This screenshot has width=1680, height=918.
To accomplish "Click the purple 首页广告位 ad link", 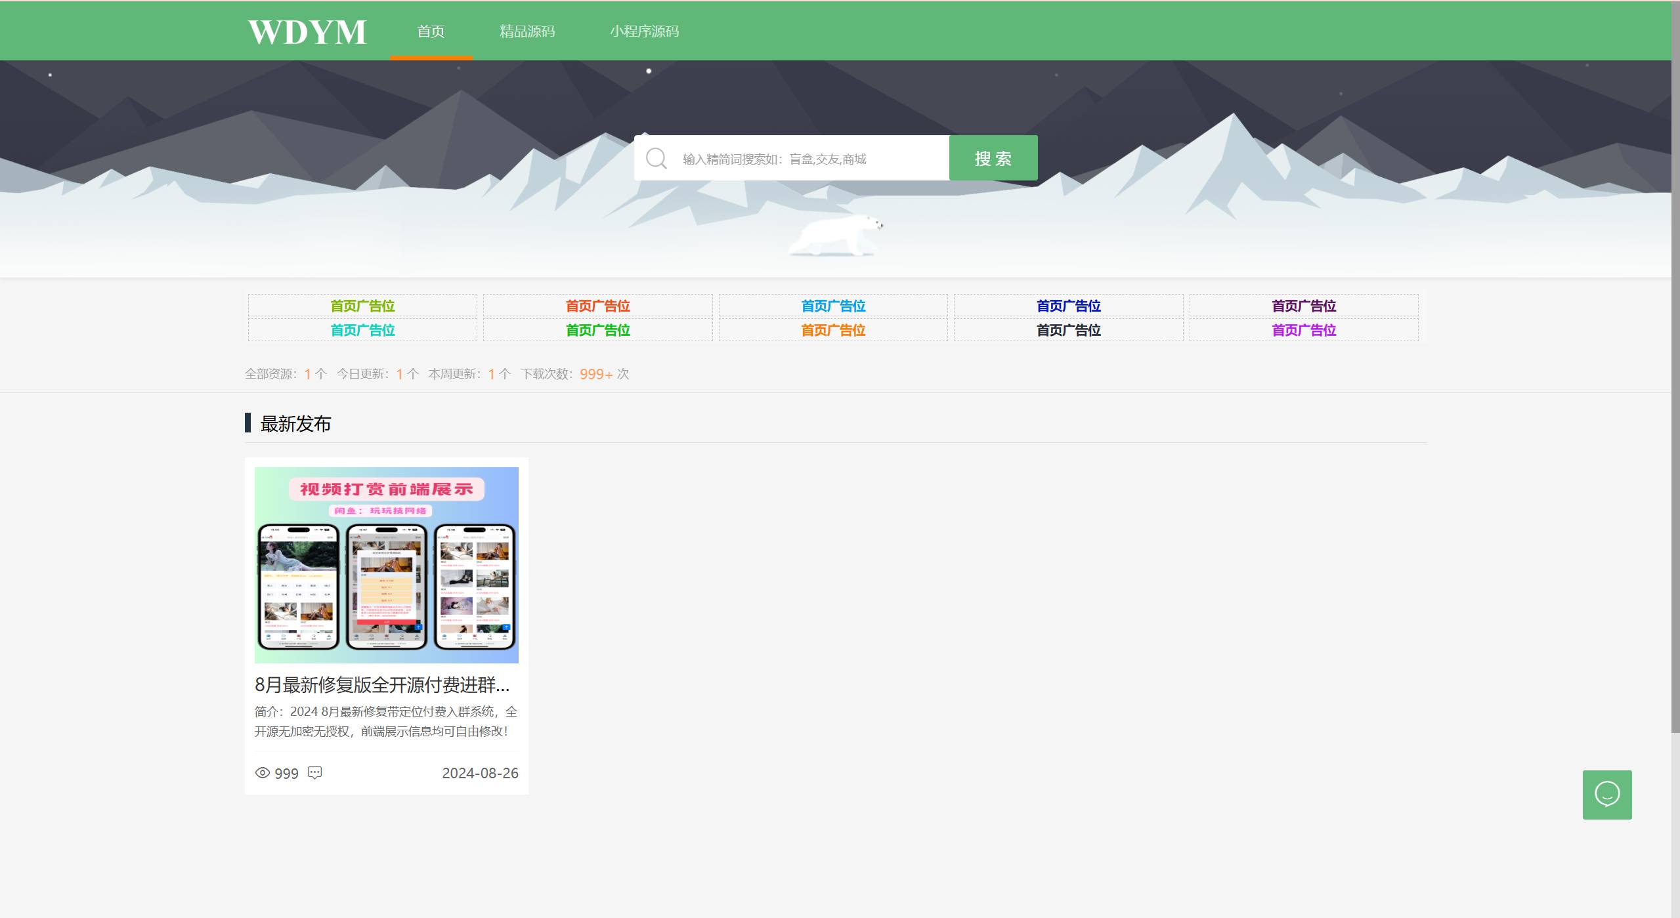I will coord(1303,330).
